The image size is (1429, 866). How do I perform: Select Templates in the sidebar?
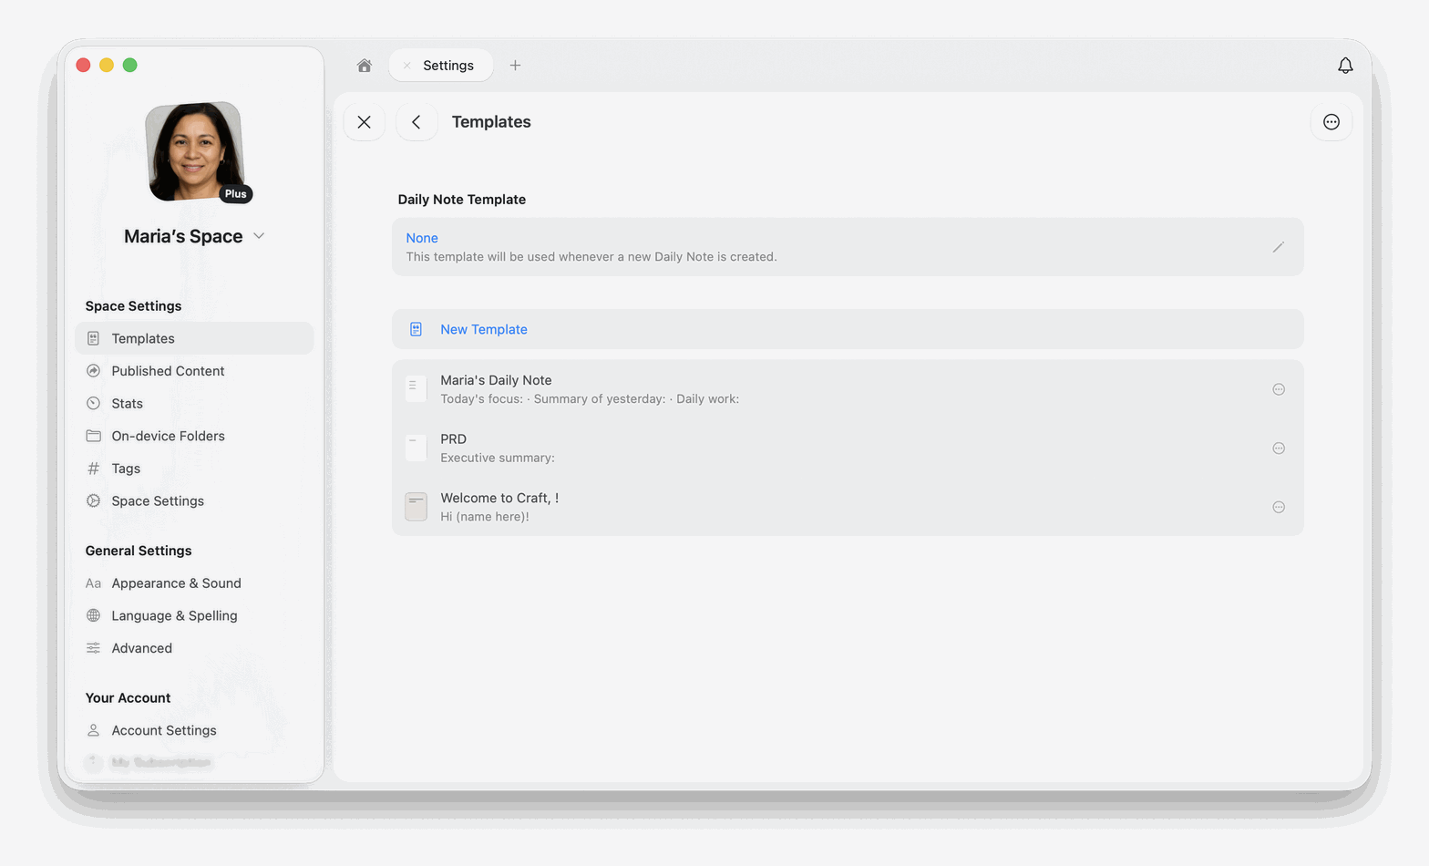pos(194,338)
